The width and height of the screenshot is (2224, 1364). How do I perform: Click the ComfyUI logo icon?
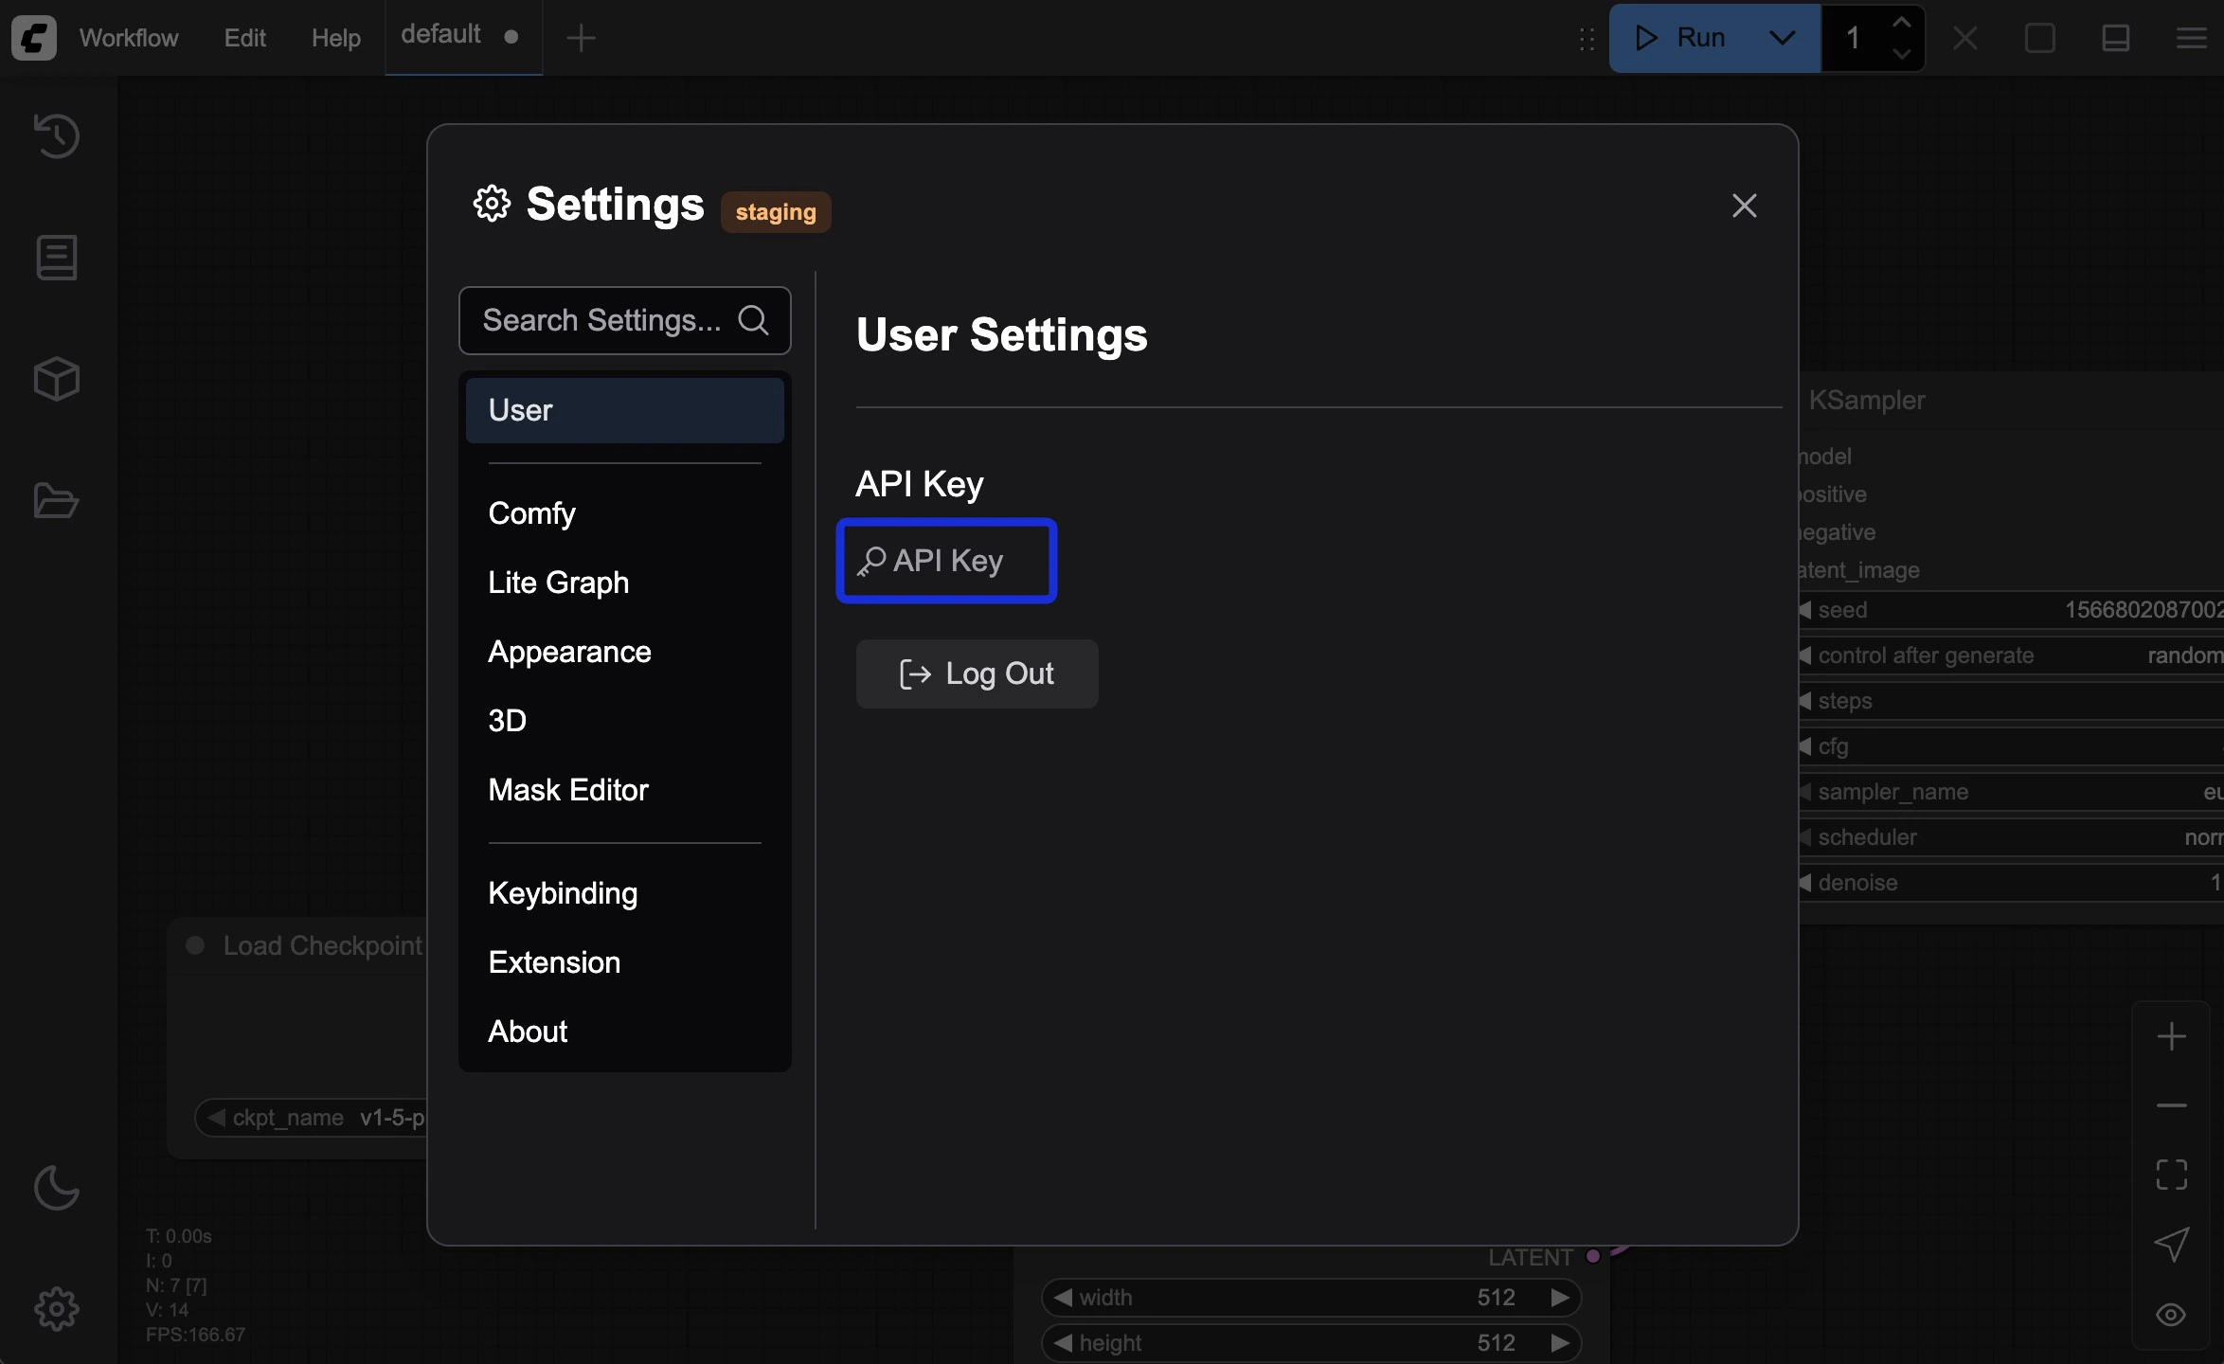tap(34, 38)
